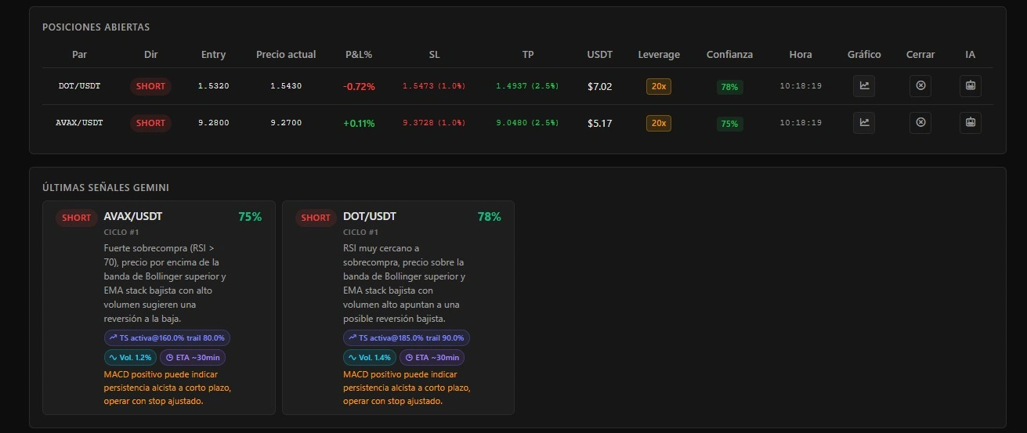Click the -0.72% P&L value
Image resolution: width=1027 pixels, height=433 pixels.
click(359, 86)
